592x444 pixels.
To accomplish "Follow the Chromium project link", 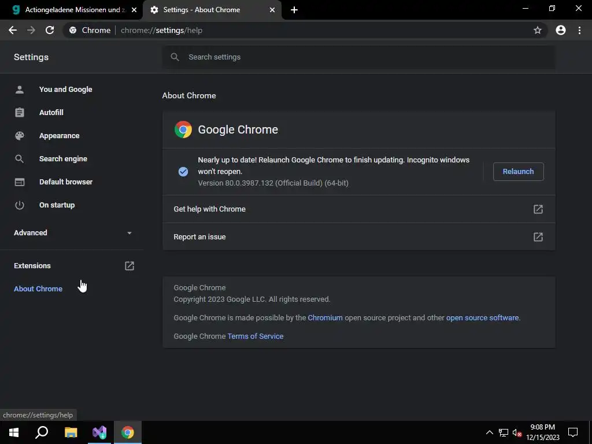I will point(325,318).
